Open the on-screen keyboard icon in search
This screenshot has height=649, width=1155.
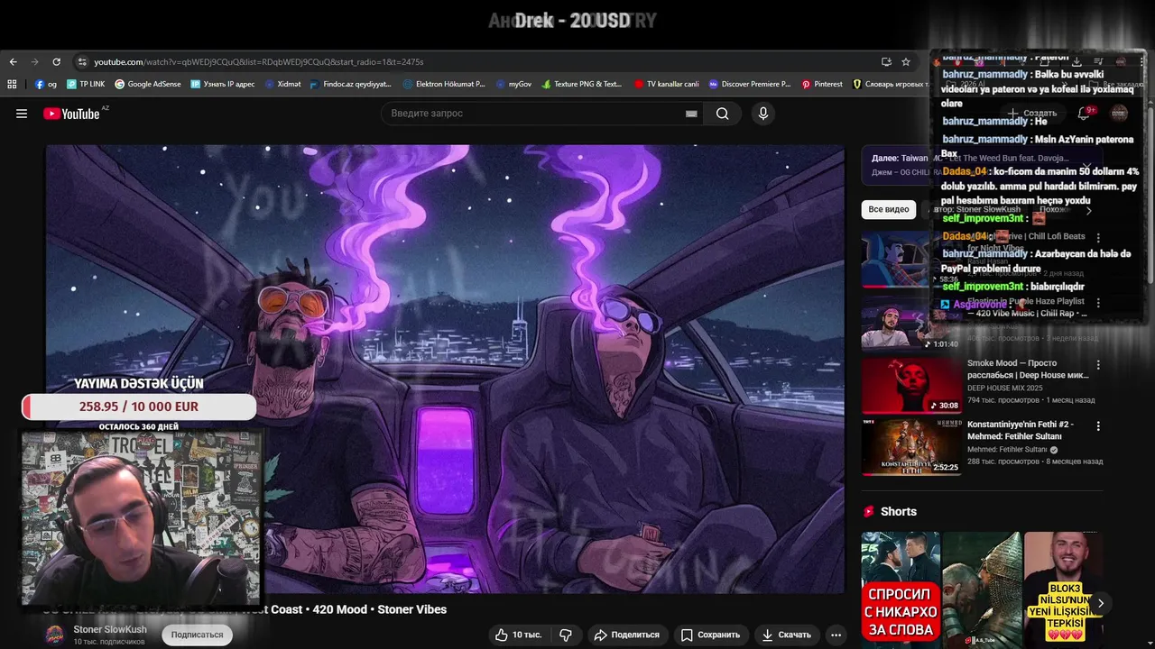[x=691, y=114]
